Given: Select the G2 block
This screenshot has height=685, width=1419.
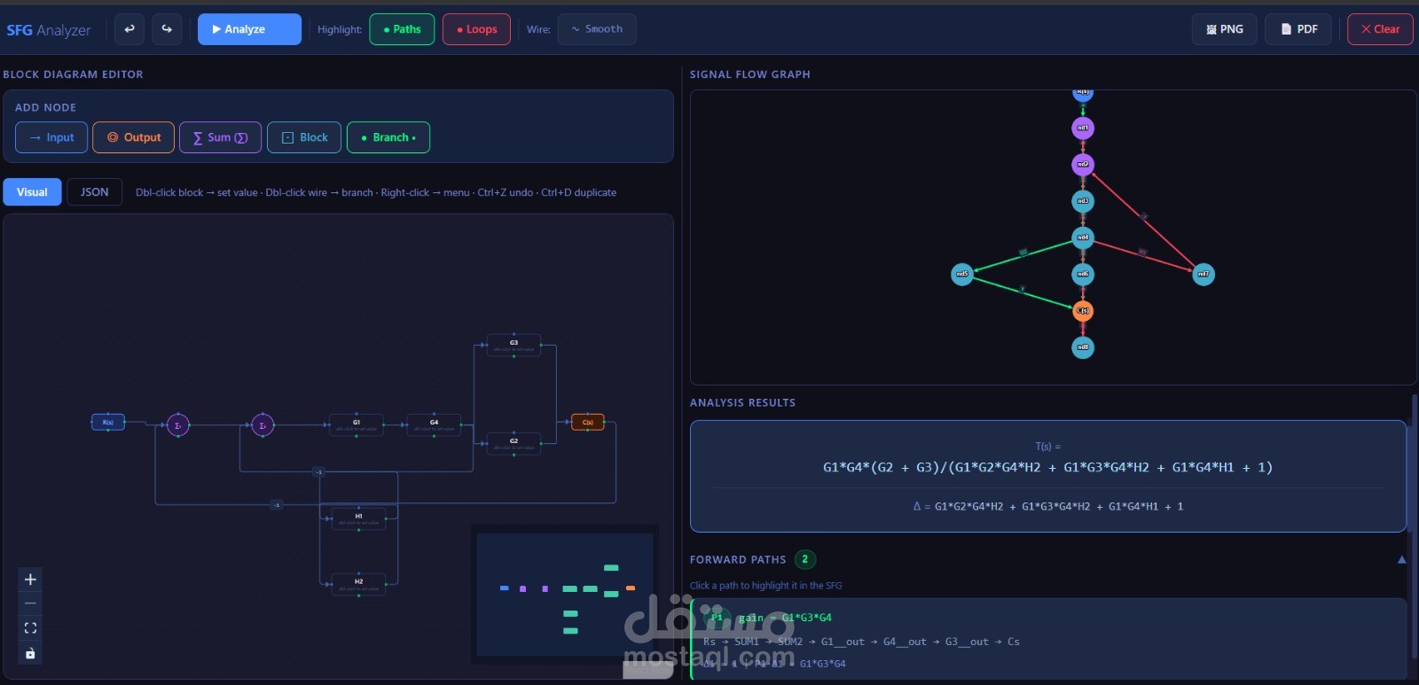Looking at the screenshot, I should 514,443.
